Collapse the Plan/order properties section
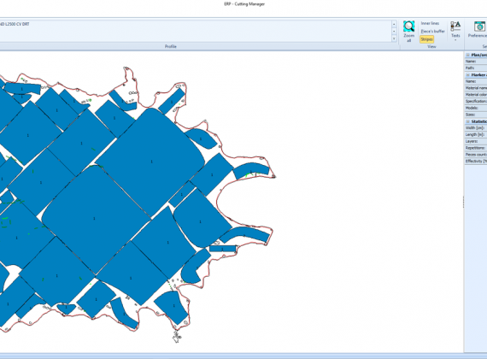Image resolution: width=487 pixels, height=359 pixels. 467,55
